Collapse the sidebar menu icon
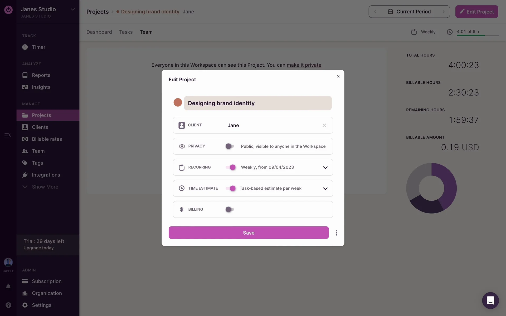The width and height of the screenshot is (506, 316). pos(7,135)
